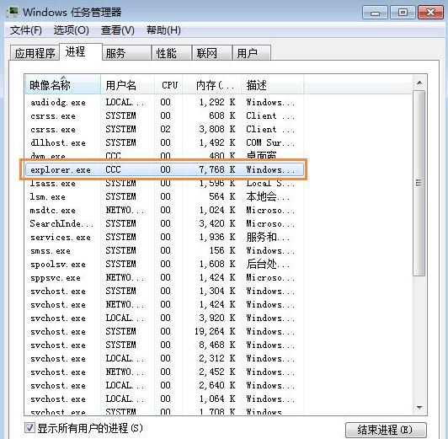
Task: Click the scrollbar down arrow
Action: (x=419, y=408)
